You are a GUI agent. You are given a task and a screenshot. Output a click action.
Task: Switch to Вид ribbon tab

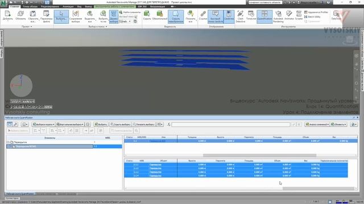pyautogui.click(x=79, y=6)
